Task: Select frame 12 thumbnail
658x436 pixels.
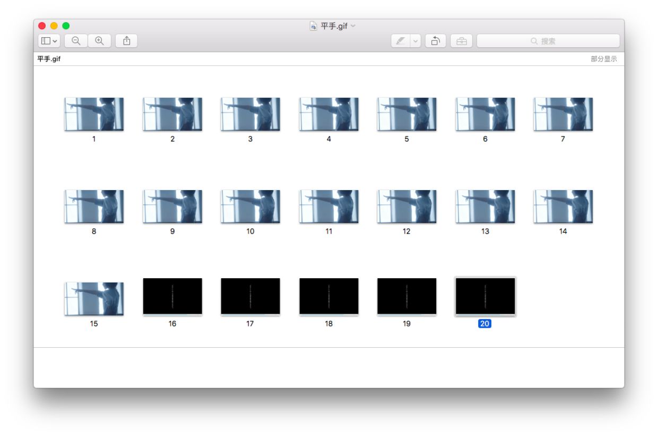Action: [406, 207]
